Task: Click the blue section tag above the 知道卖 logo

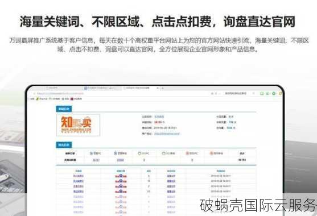Action: (64, 109)
